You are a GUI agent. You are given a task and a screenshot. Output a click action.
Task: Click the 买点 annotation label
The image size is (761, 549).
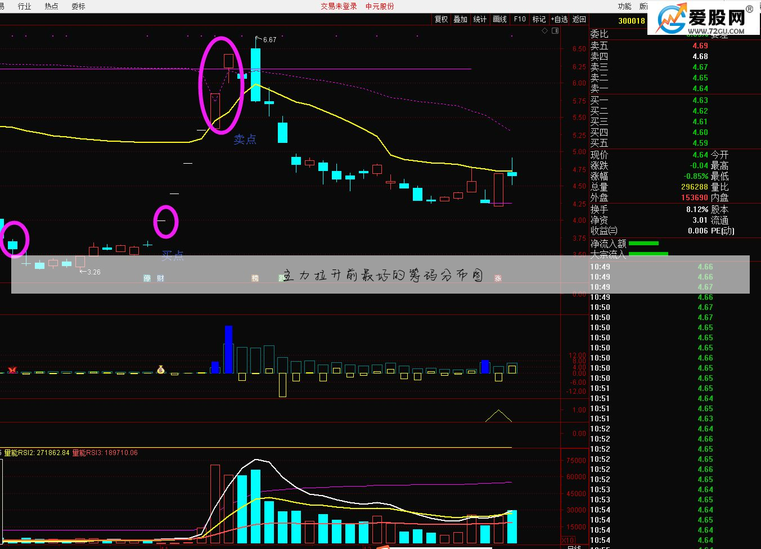(x=173, y=256)
